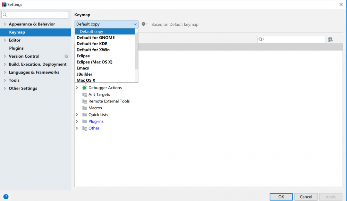Click the Other category icon
This screenshot has width=347, height=201.
pyautogui.click(x=85, y=128)
